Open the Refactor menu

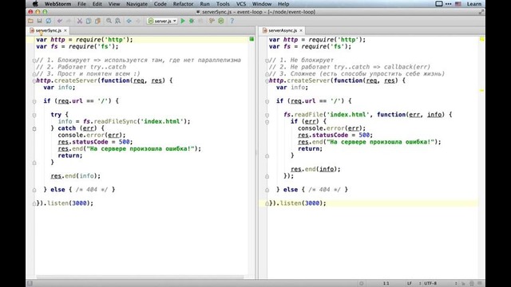coord(183,4)
